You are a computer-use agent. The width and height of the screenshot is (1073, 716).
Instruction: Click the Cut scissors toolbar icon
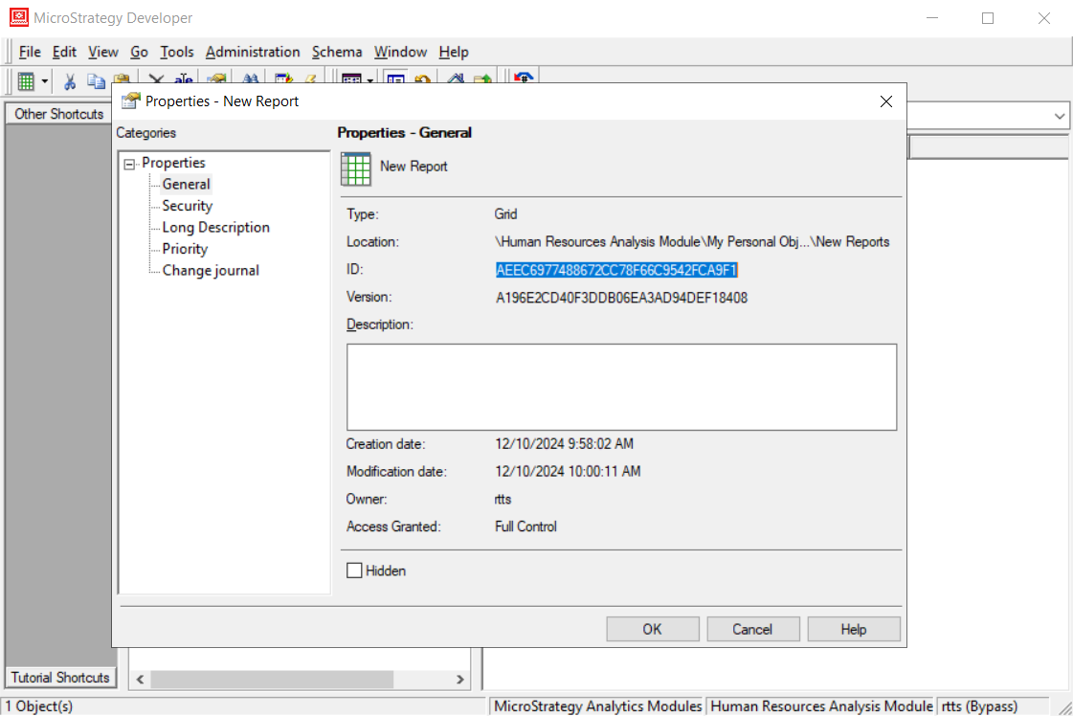click(x=69, y=81)
